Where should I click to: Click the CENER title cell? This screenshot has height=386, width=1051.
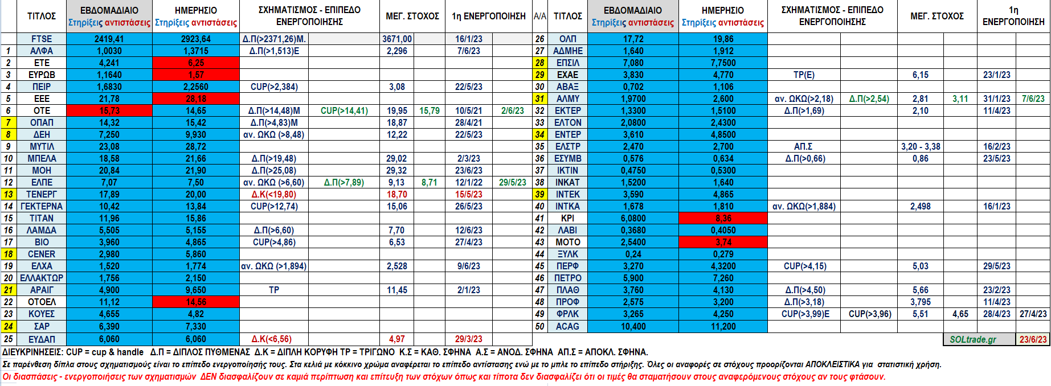click(x=42, y=254)
